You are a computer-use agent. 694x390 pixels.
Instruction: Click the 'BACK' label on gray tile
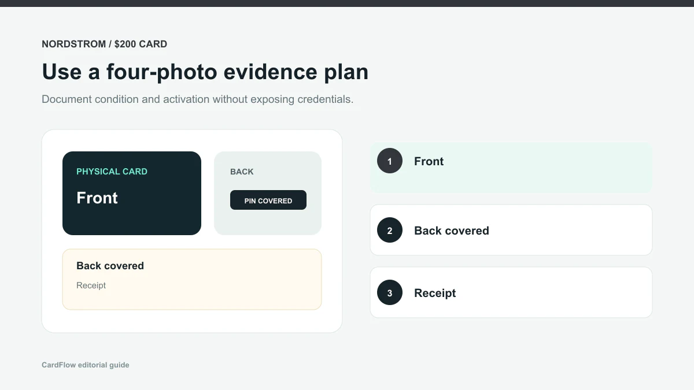click(x=242, y=172)
